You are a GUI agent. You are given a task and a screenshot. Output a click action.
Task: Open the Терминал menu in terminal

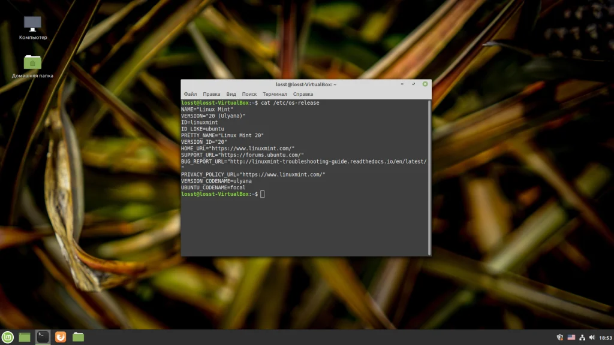coord(275,94)
